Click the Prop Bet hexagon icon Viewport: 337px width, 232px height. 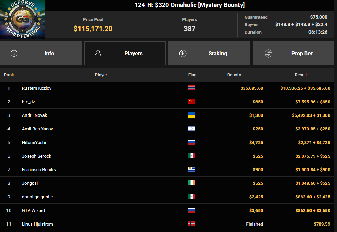click(269, 53)
